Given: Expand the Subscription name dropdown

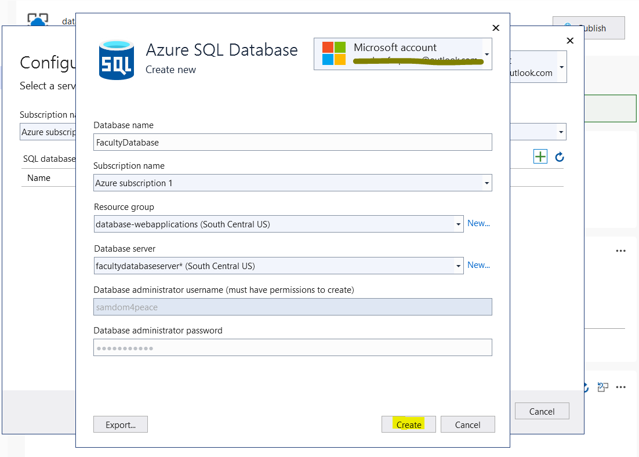Looking at the screenshot, I should point(486,183).
